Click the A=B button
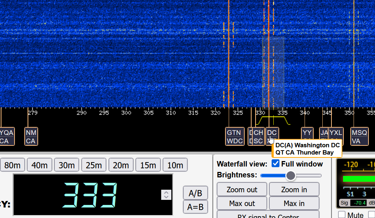The height and width of the screenshot is (218, 375). pos(195,207)
